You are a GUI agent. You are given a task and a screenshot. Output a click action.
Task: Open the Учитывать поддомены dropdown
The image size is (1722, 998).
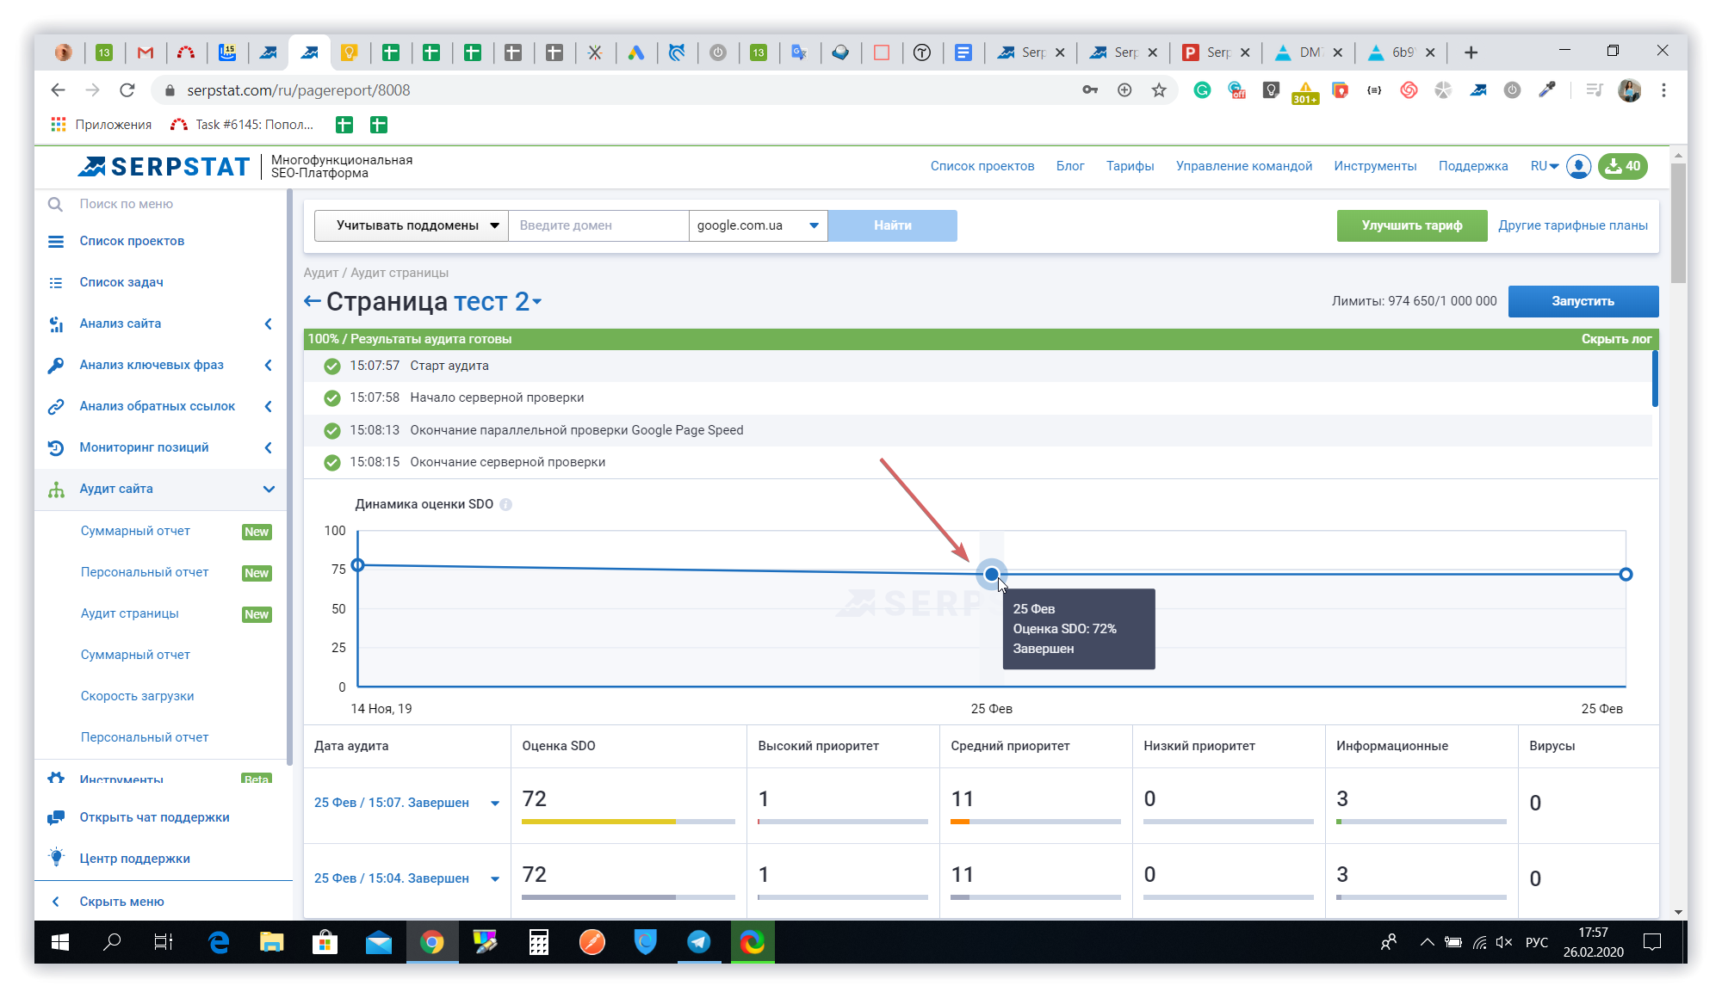412,225
